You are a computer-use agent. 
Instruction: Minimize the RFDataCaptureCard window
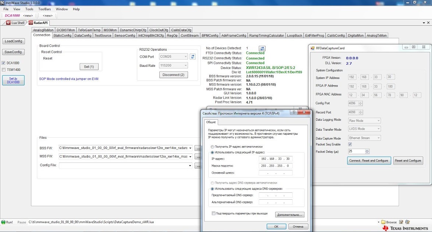coord(406,47)
